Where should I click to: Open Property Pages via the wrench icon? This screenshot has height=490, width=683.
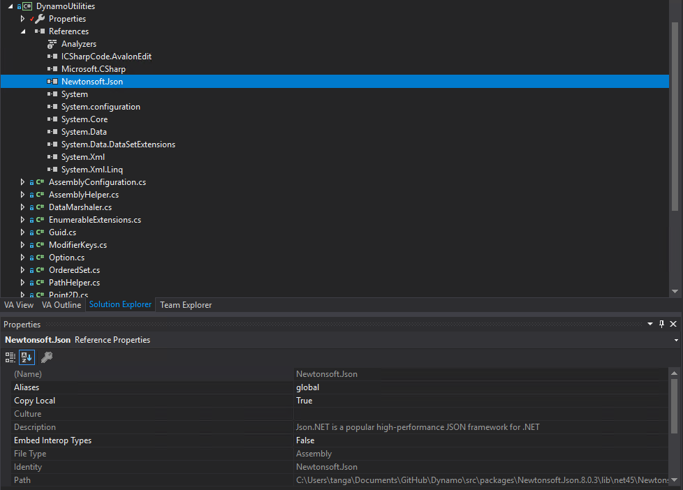pos(47,357)
